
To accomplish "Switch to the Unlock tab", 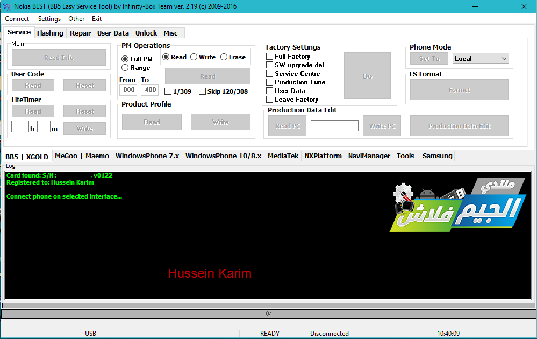I will click(146, 33).
